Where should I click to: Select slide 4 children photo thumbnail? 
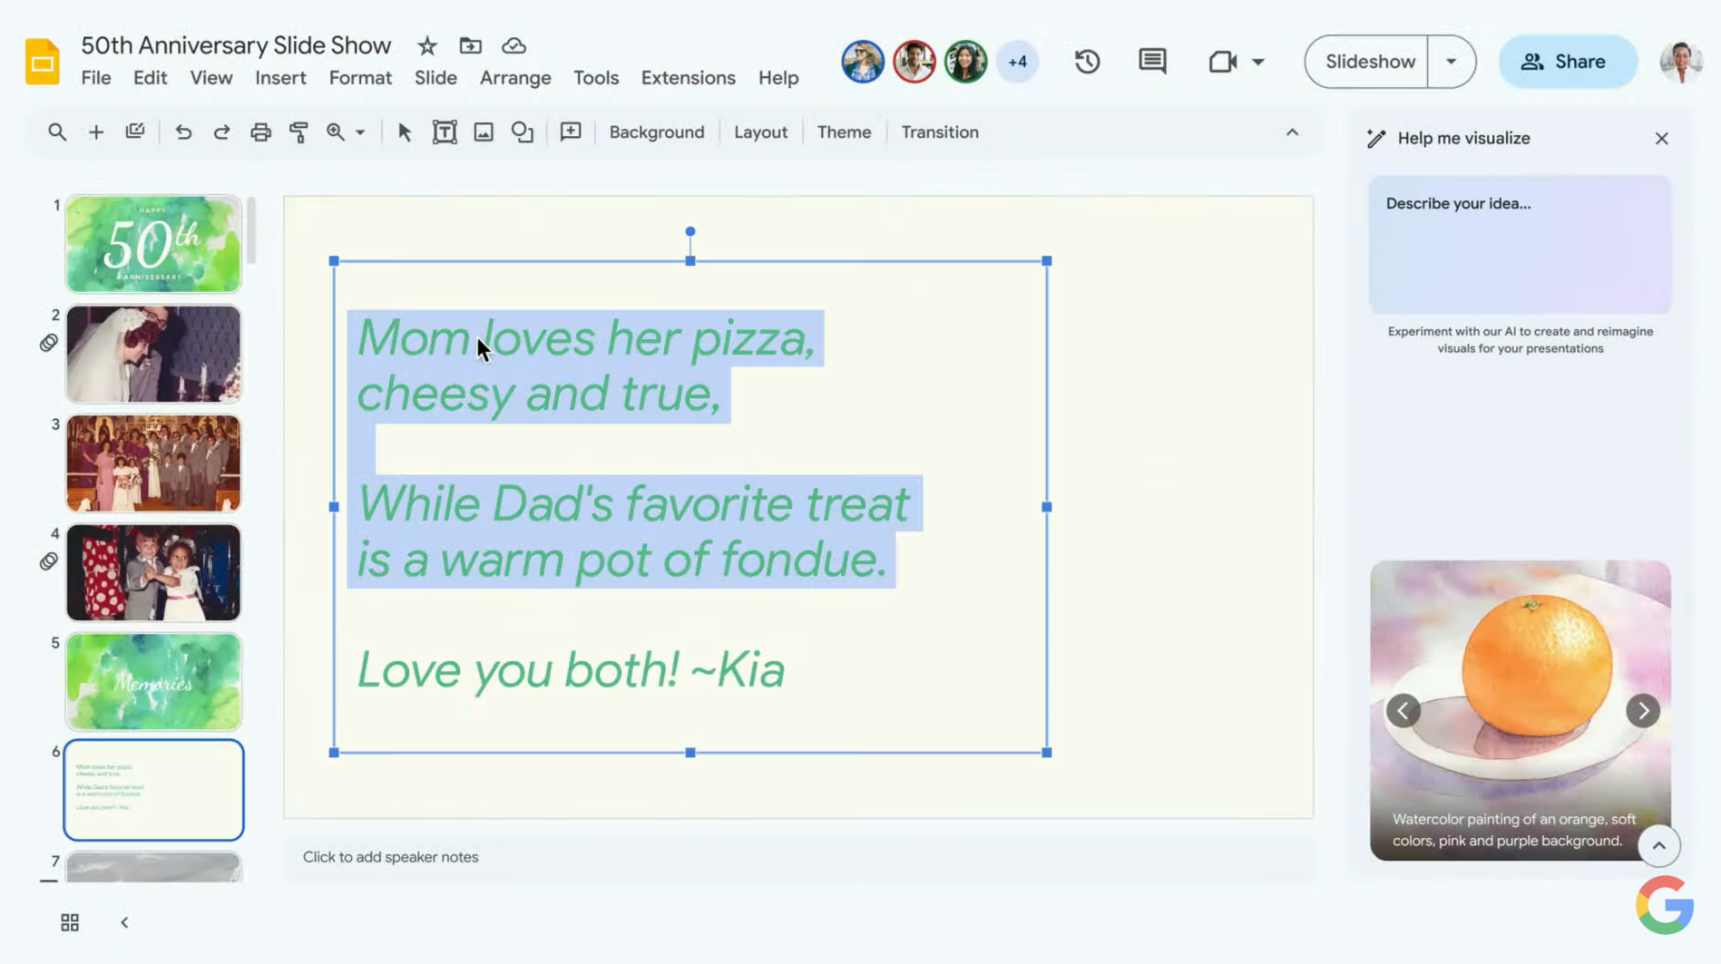(x=153, y=572)
